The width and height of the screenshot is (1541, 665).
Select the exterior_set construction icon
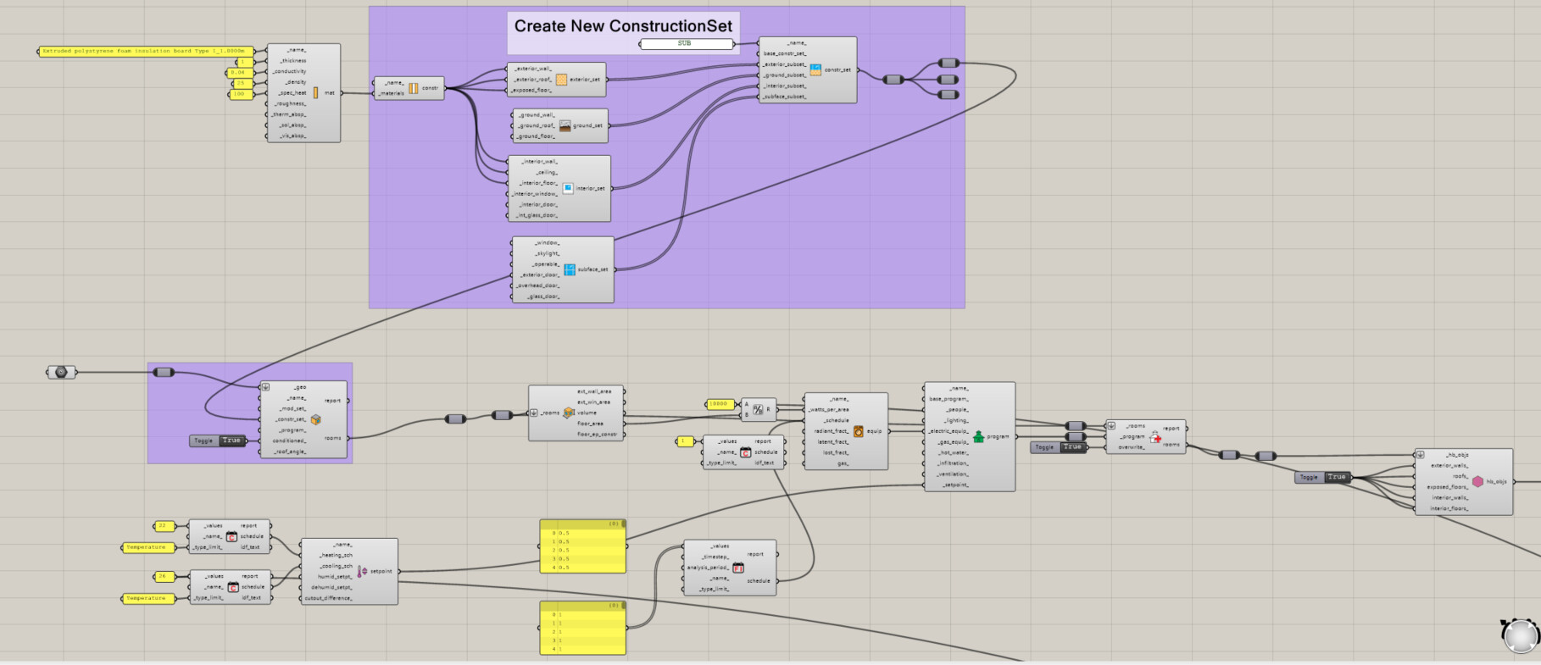pos(561,80)
